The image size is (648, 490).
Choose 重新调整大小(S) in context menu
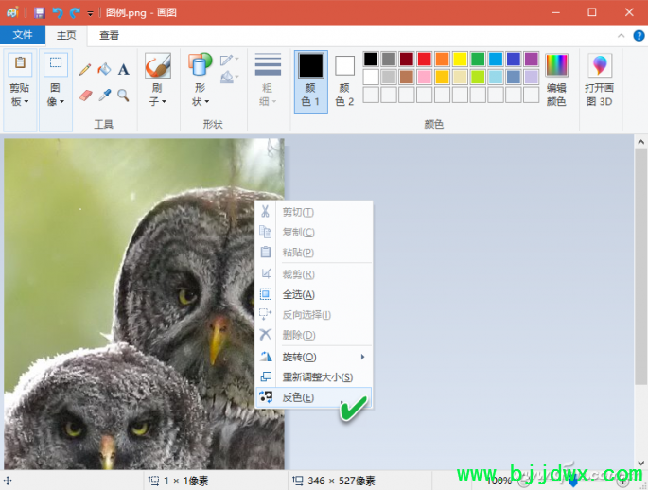[314, 376]
